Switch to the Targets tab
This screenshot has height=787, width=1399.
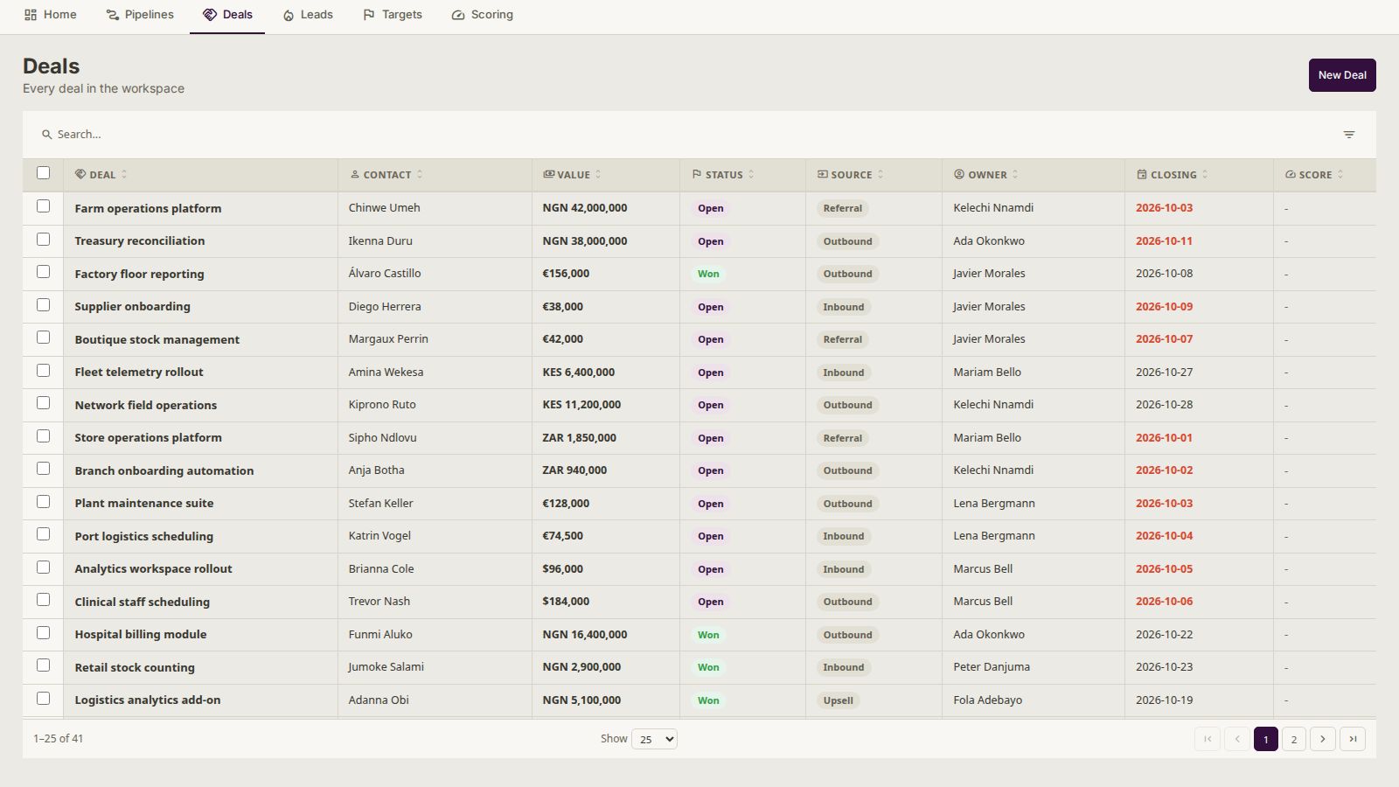[x=393, y=15]
